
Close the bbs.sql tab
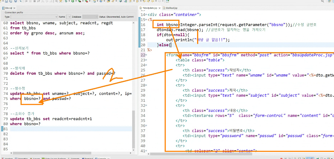(15, 8)
